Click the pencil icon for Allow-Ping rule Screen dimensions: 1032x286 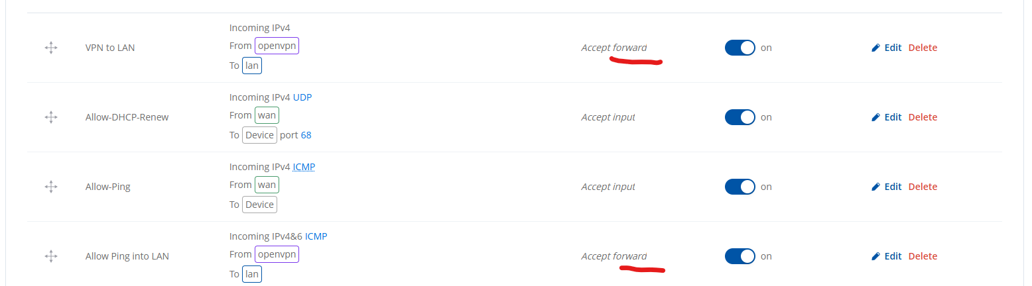pos(875,187)
